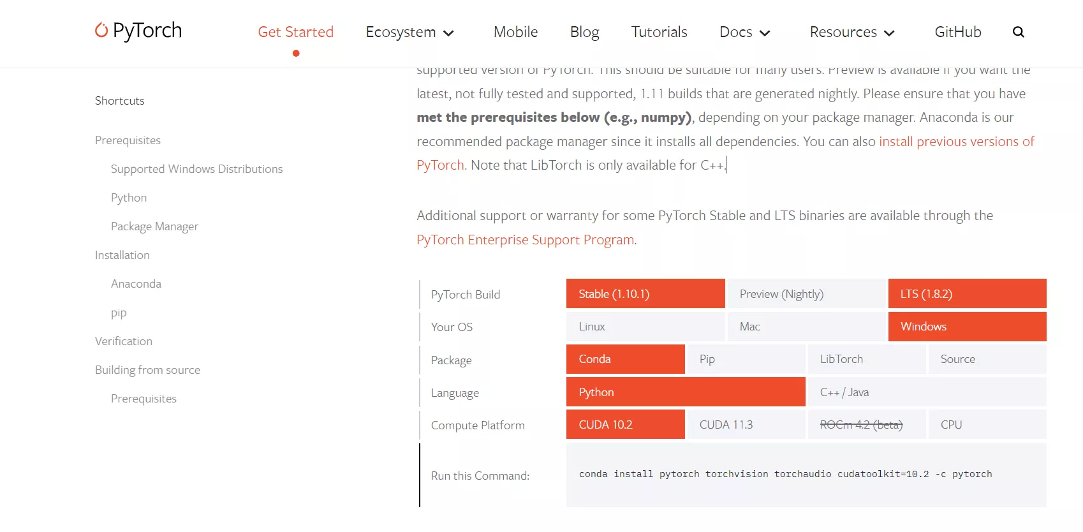Choose C++ / Java language option

(927, 392)
